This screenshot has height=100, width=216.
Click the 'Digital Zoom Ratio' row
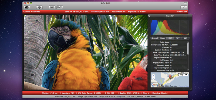click(x=169, y=58)
